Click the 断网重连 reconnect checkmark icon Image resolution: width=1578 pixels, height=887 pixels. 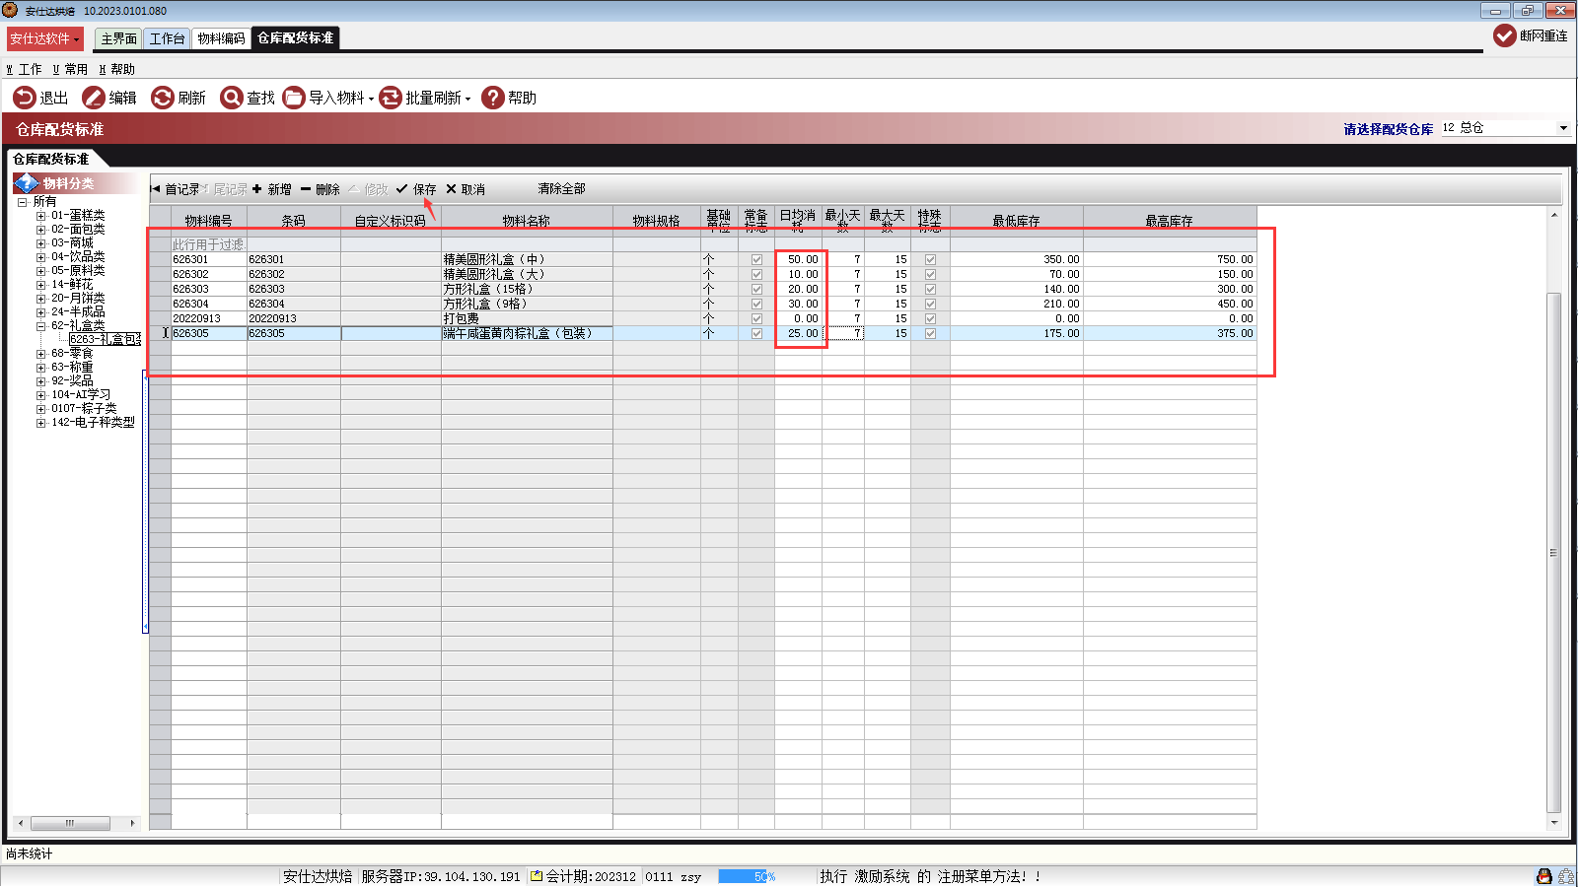1505,35
